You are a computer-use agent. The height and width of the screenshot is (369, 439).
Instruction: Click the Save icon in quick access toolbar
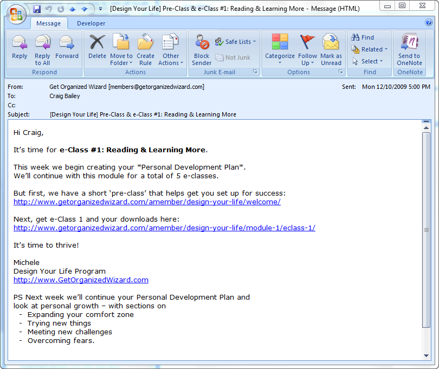point(37,9)
